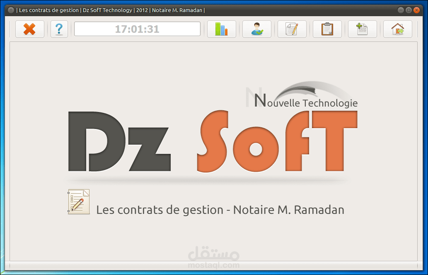The height and width of the screenshot is (275, 428).
Task: Open statistics with the bar chart icon
Action: (221, 29)
